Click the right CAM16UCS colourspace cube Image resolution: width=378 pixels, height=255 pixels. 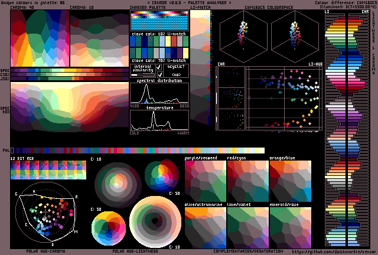pos(295,36)
